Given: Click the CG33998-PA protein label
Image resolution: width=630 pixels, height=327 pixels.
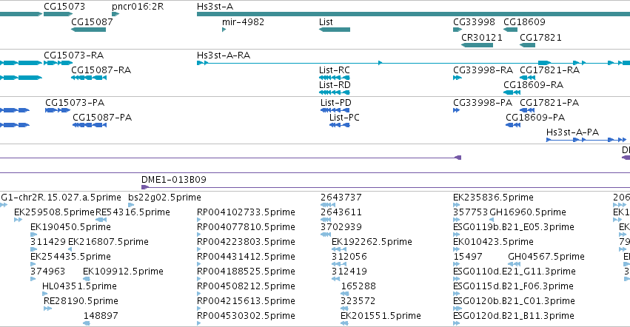Looking at the screenshot, I should pos(483,103).
